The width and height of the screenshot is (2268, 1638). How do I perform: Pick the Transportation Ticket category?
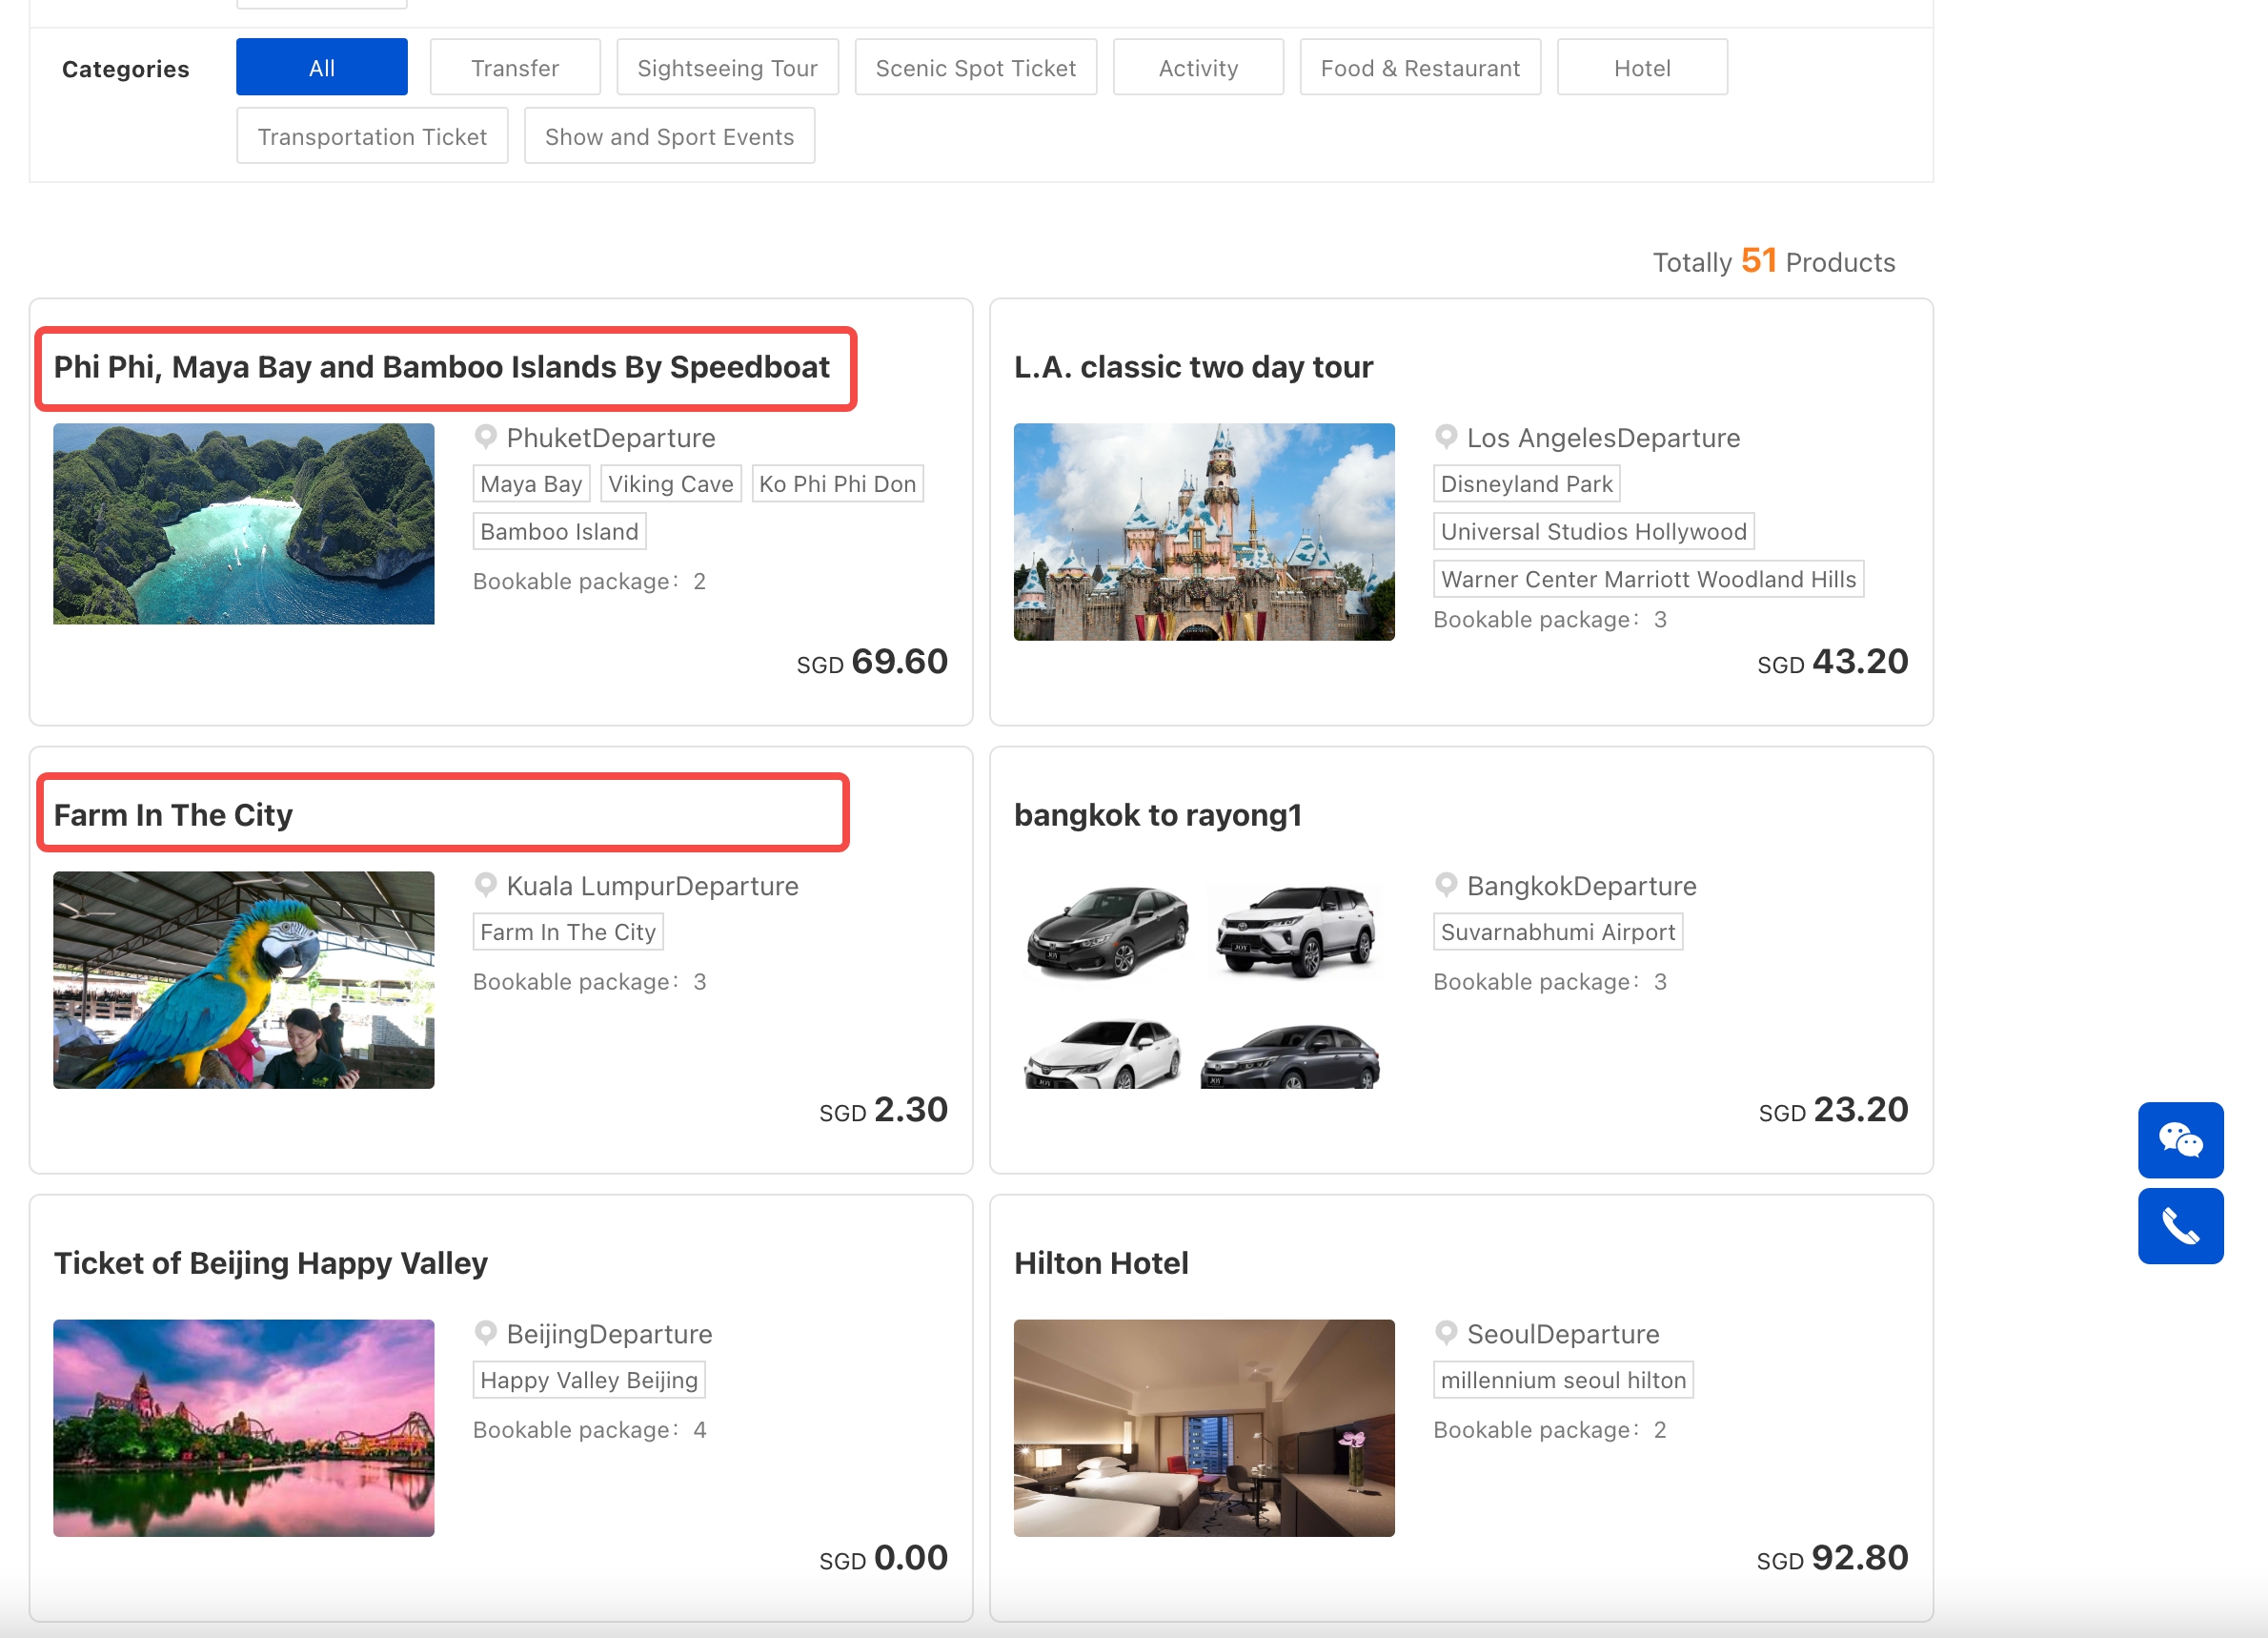click(x=372, y=136)
